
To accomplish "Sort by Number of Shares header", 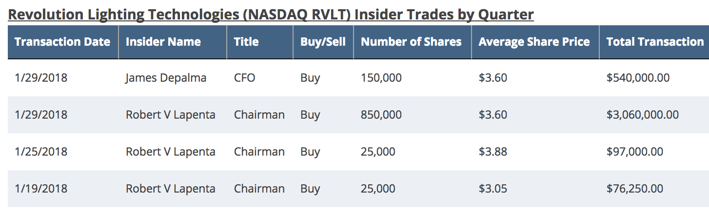I will tap(411, 42).
